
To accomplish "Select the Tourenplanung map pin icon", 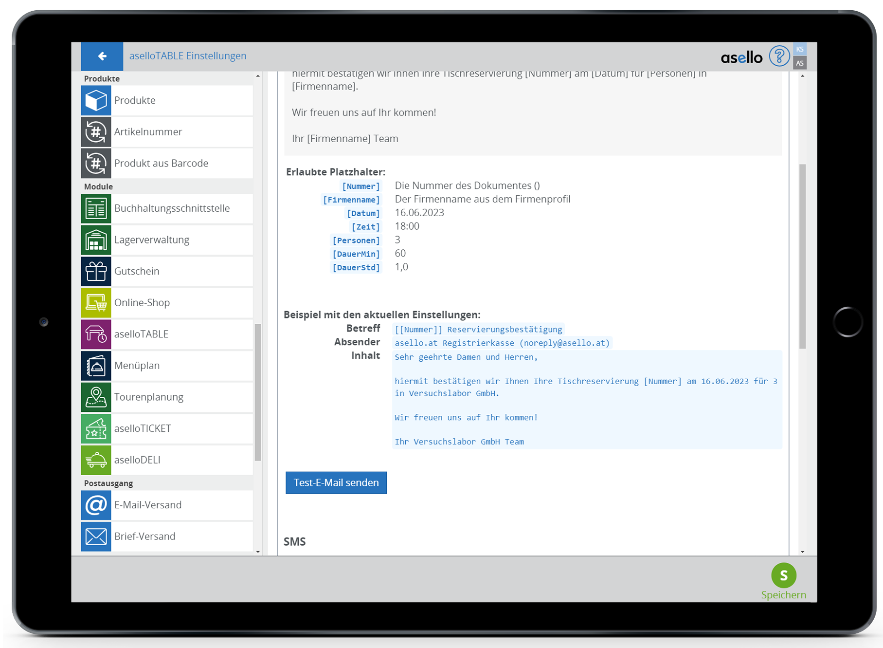I will [96, 397].
